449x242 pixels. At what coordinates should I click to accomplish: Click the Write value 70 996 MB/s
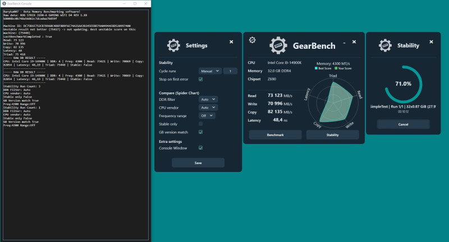[x=280, y=104]
